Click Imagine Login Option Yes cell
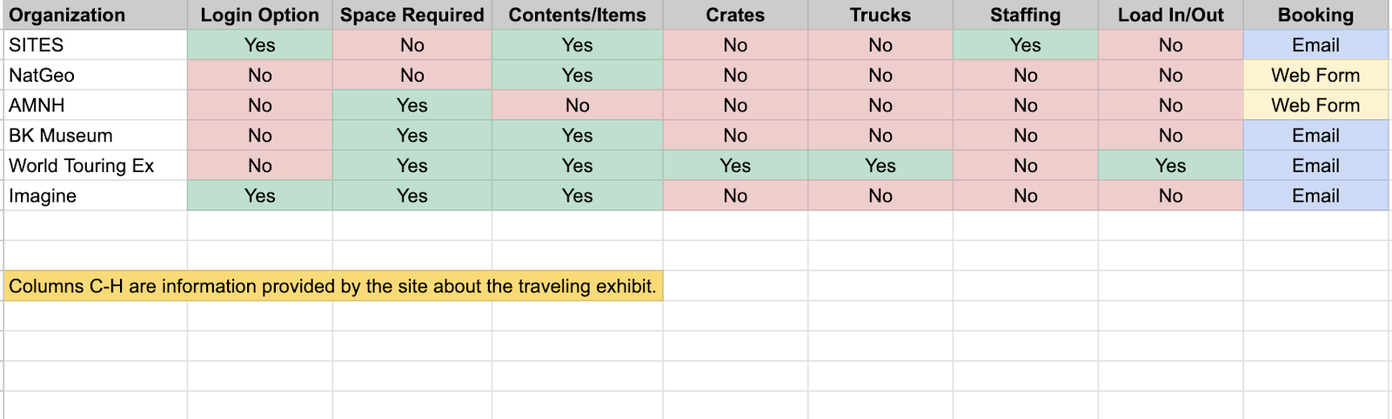 259,196
